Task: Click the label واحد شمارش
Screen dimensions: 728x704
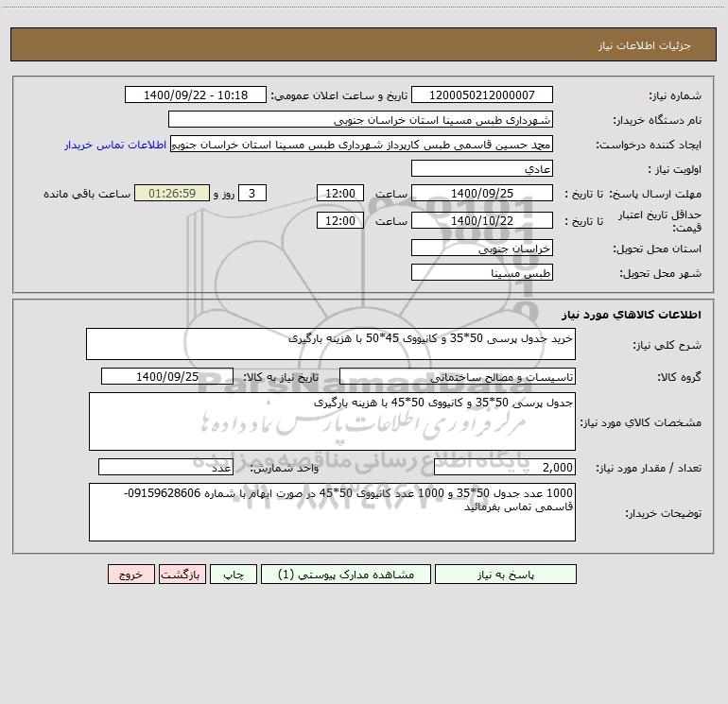Action: click(x=285, y=469)
